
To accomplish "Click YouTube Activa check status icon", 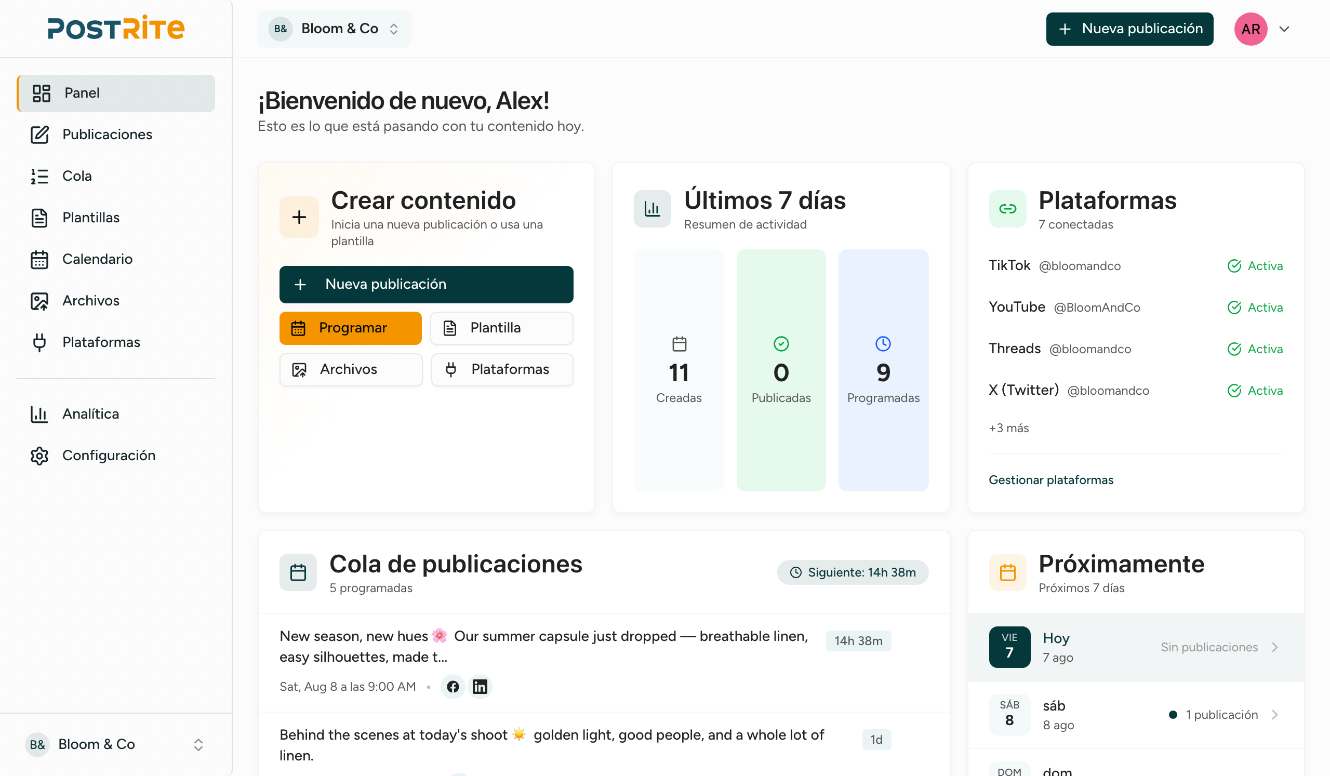I will [1234, 307].
